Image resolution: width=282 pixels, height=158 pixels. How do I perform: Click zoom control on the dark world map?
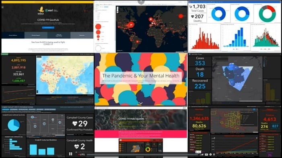[x=117, y=10]
